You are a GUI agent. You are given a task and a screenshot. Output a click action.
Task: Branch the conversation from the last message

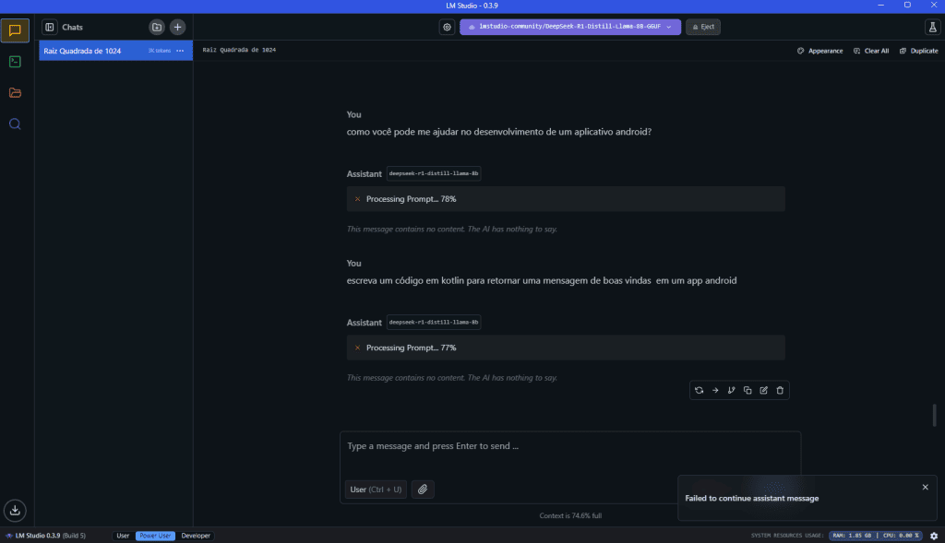731,390
